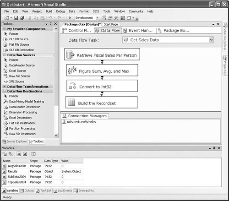This screenshot has height=201, width=229.
Task: Close the Package.dtsx document tab
Action: [x=218, y=24]
